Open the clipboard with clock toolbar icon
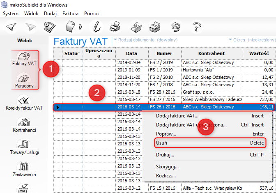Viewport: 276px width, 193px height. (50, 27)
